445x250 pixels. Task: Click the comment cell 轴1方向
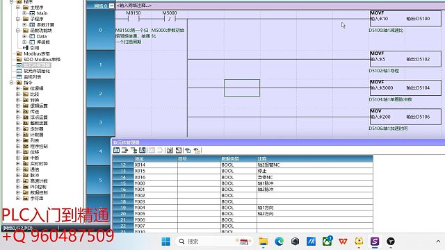[x=315, y=208]
